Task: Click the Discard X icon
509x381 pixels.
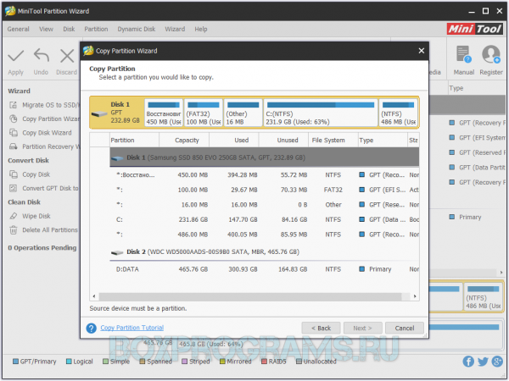Action: (67, 56)
